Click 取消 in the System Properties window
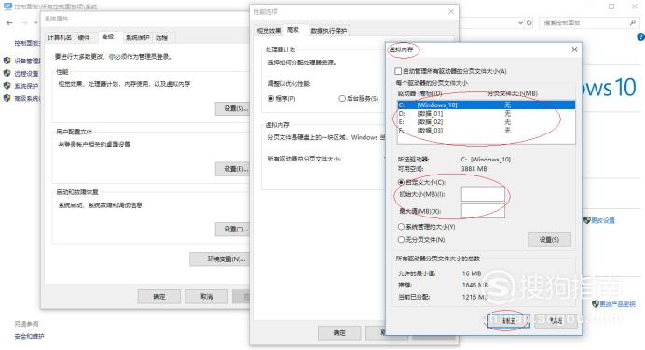Screen dimensions: 645x350 click(207, 297)
